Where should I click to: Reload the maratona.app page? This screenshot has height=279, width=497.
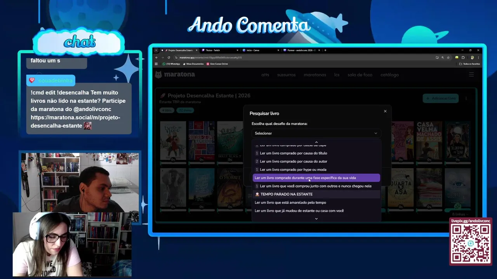(169, 57)
